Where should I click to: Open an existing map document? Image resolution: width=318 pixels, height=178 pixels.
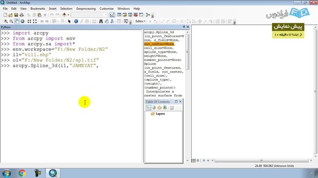(10, 15)
